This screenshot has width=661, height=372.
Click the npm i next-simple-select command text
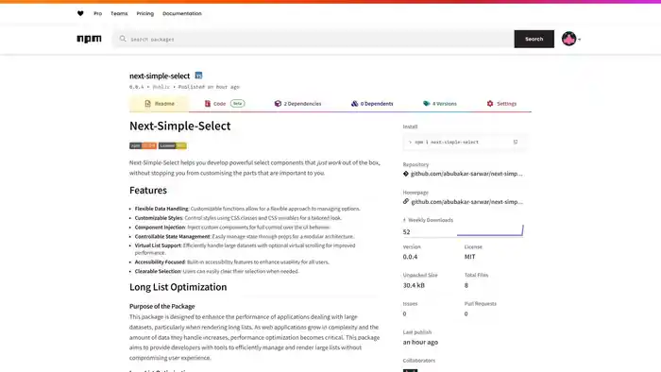pos(447,142)
